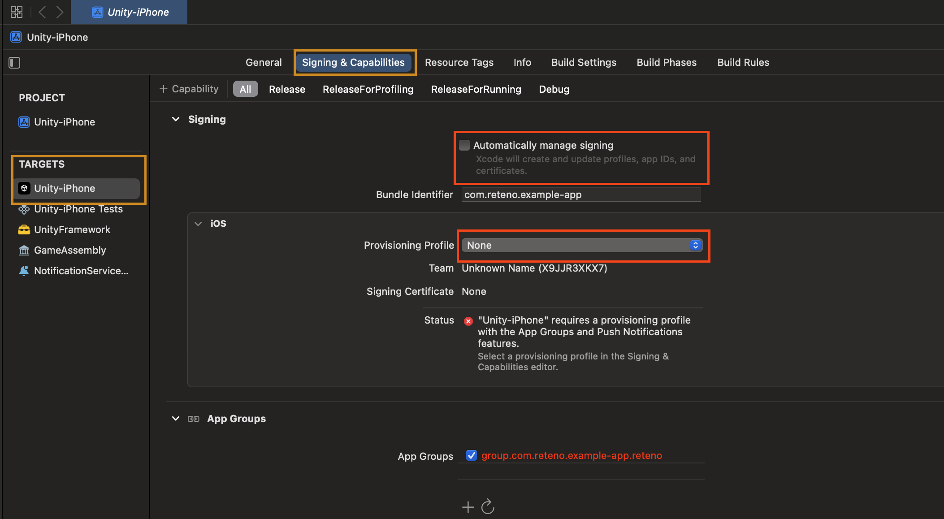Toggle the targets sidebar panel icon
Screen dimensions: 944x519
pyautogui.click(x=14, y=63)
